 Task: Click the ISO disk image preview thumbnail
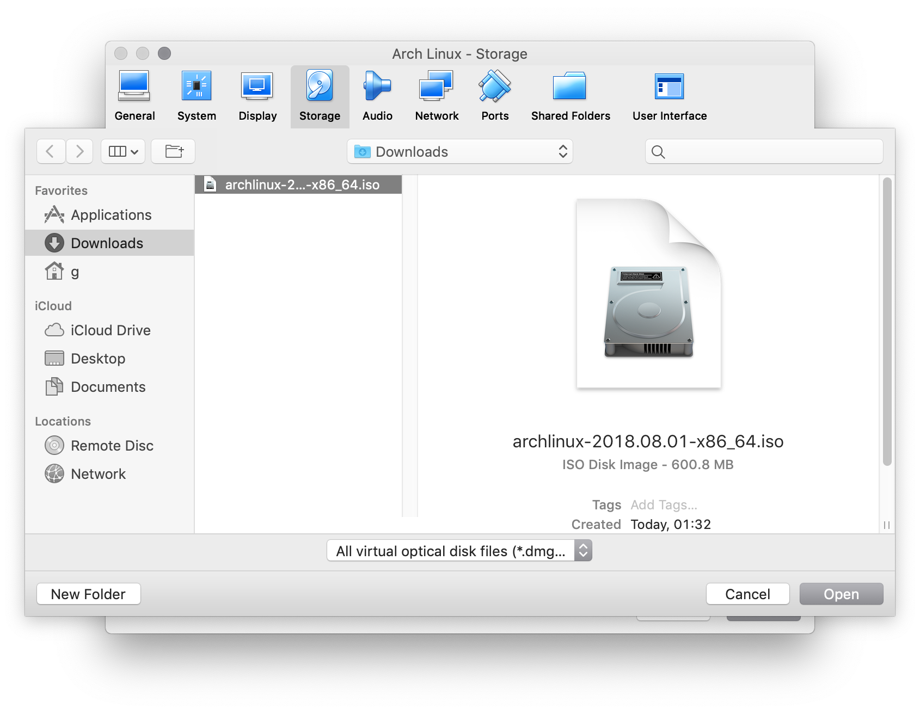coord(648,293)
